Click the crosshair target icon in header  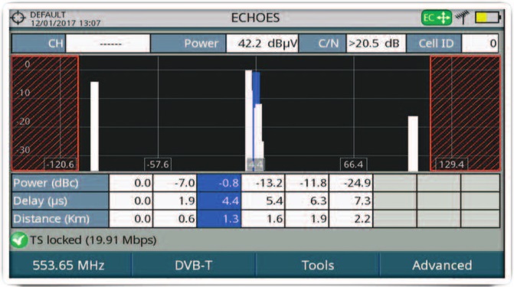pyautogui.click(x=18, y=18)
